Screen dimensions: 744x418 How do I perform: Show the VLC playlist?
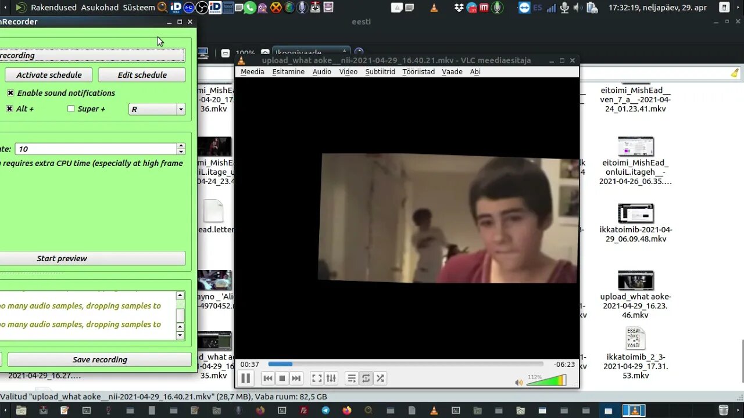(x=352, y=379)
